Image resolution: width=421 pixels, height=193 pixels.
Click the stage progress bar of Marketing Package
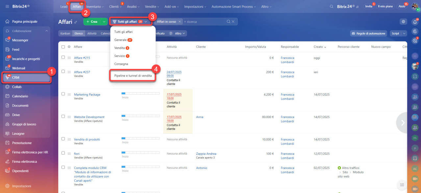coord(140,94)
